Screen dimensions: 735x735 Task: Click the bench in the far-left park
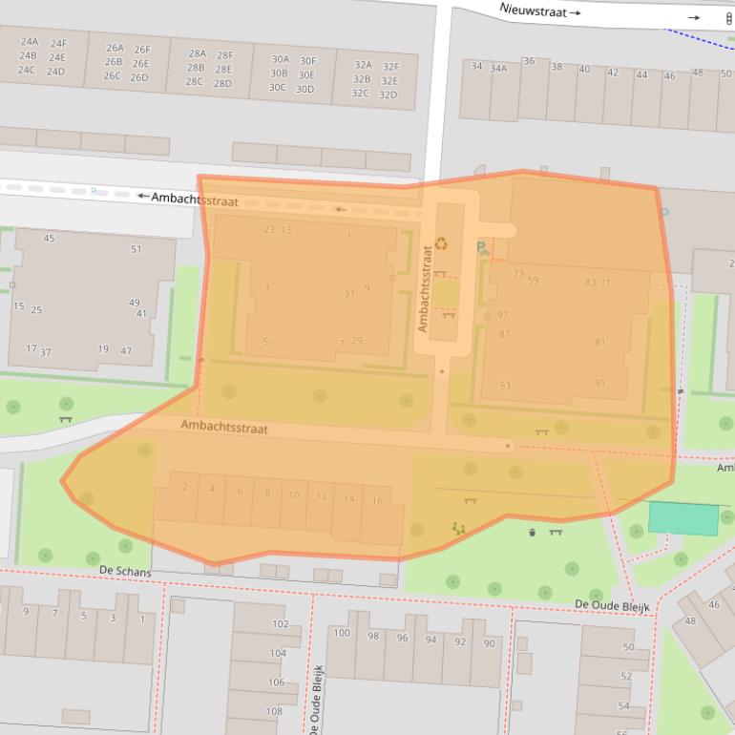(65, 419)
